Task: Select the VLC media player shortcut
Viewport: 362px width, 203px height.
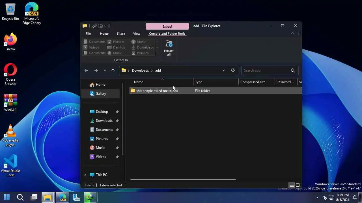Action: point(10,135)
